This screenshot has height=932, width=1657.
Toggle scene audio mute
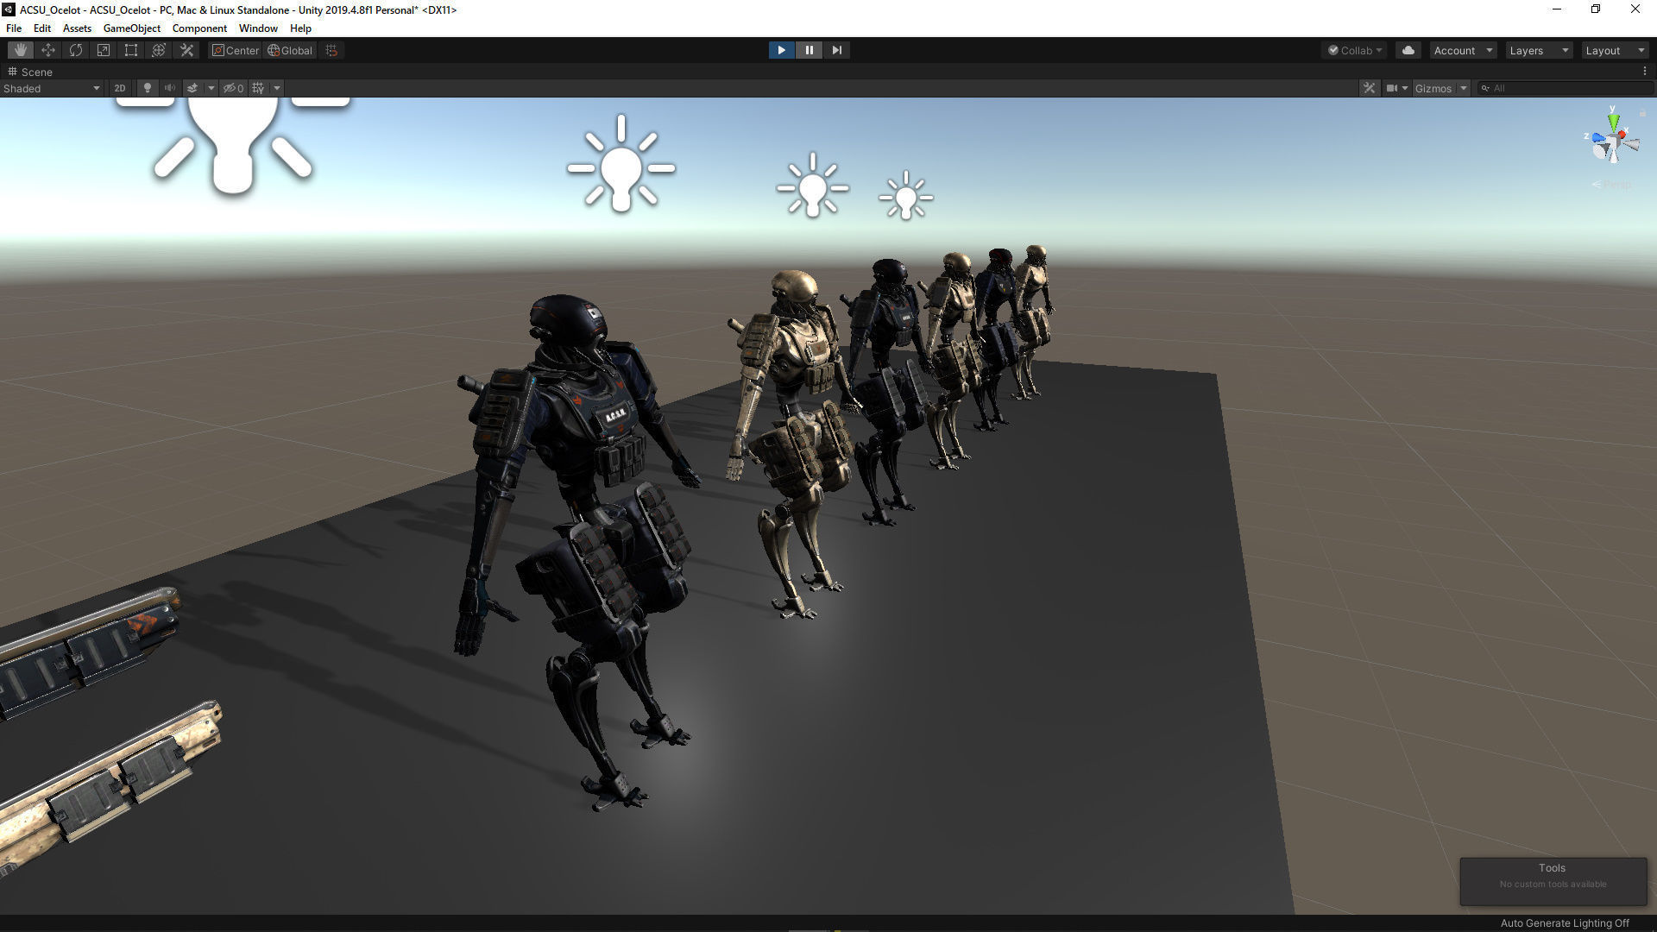pyautogui.click(x=170, y=88)
